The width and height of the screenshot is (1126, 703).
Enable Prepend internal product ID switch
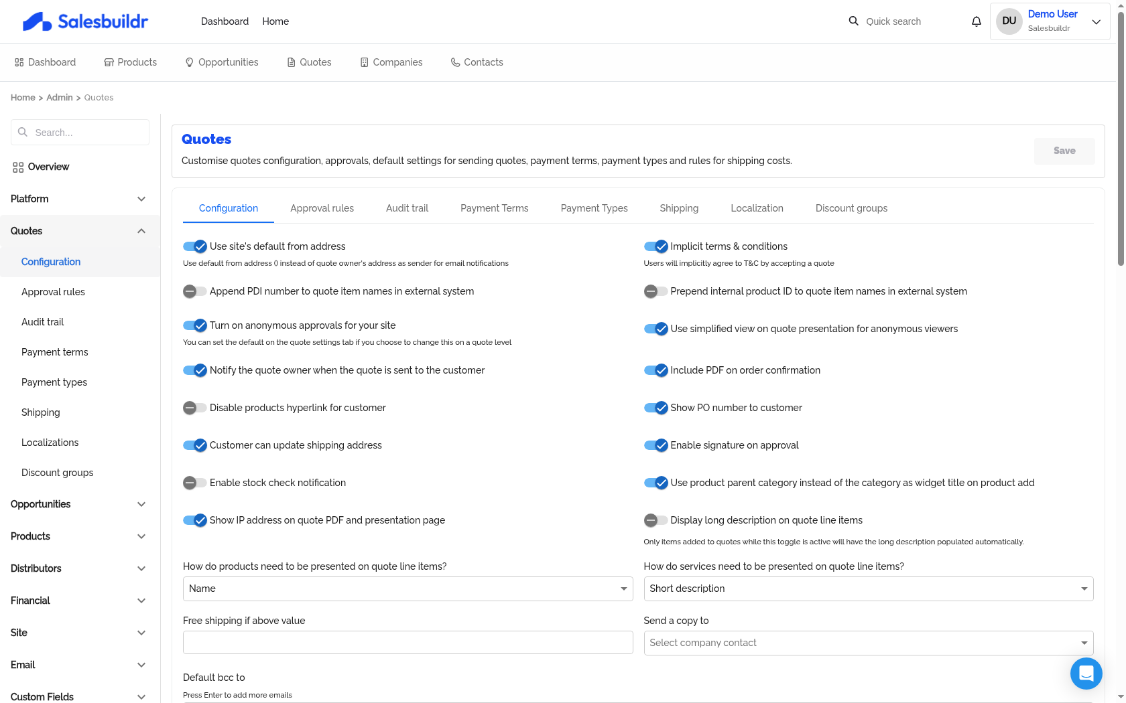[x=655, y=291]
